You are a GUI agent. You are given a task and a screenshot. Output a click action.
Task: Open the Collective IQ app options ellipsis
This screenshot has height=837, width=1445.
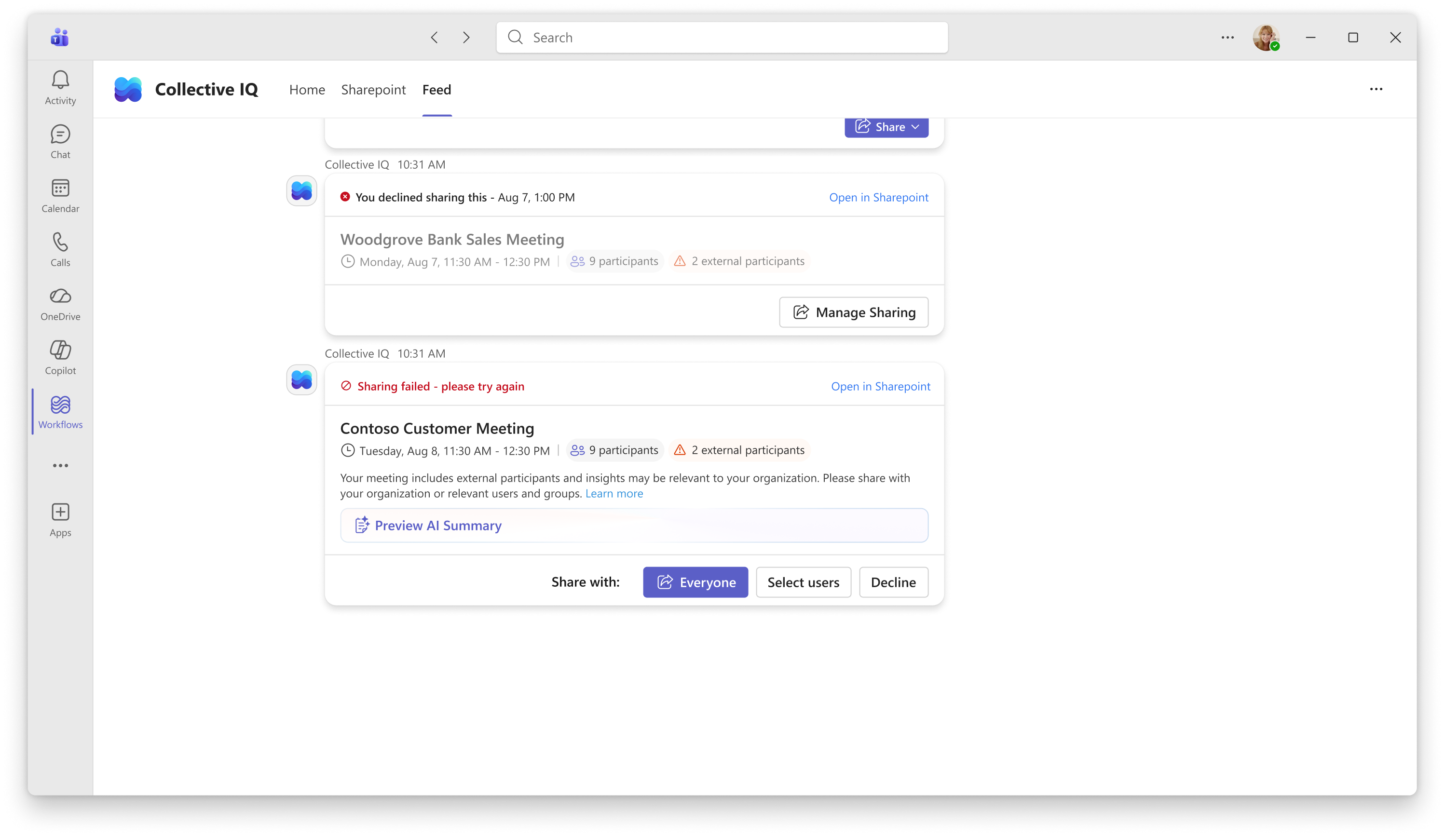(x=1376, y=89)
